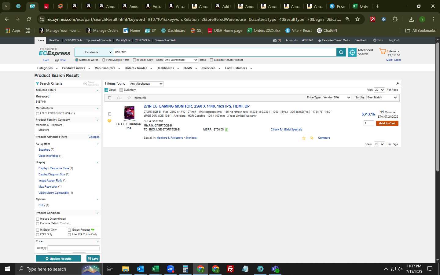The height and width of the screenshot is (275, 440).
Task: Switch to Detail view icon
Action: coord(106,90)
